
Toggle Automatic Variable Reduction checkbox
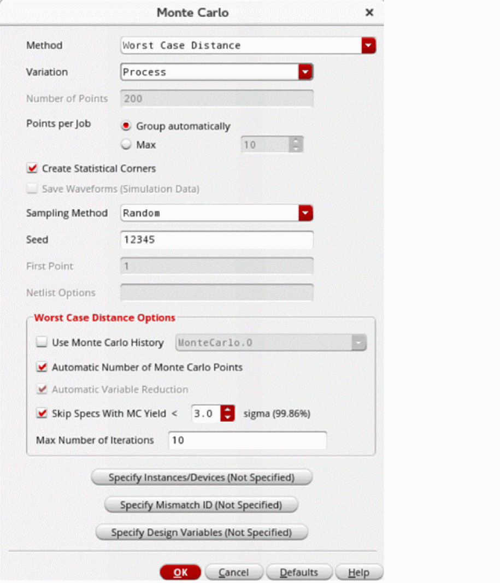[42, 389]
